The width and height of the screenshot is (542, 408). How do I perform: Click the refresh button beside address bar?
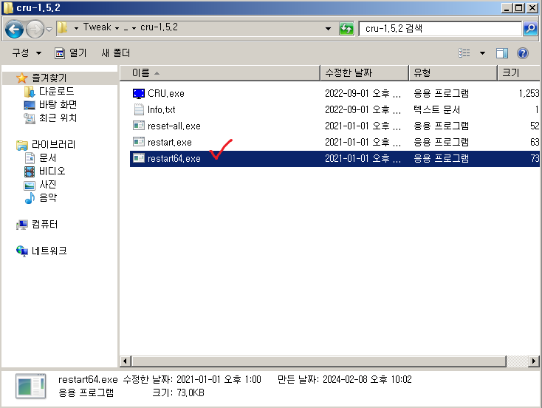click(346, 28)
